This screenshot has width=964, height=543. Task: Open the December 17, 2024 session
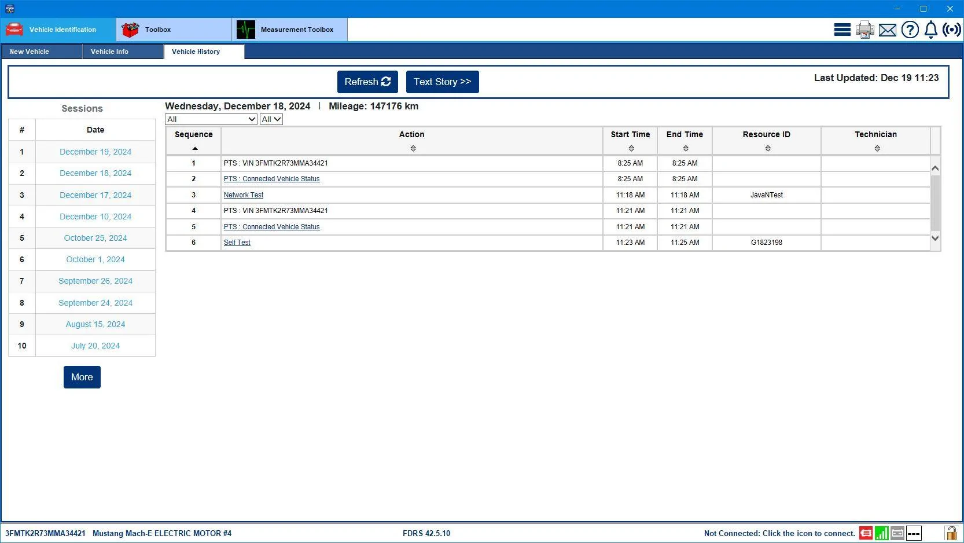(x=95, y=195)
